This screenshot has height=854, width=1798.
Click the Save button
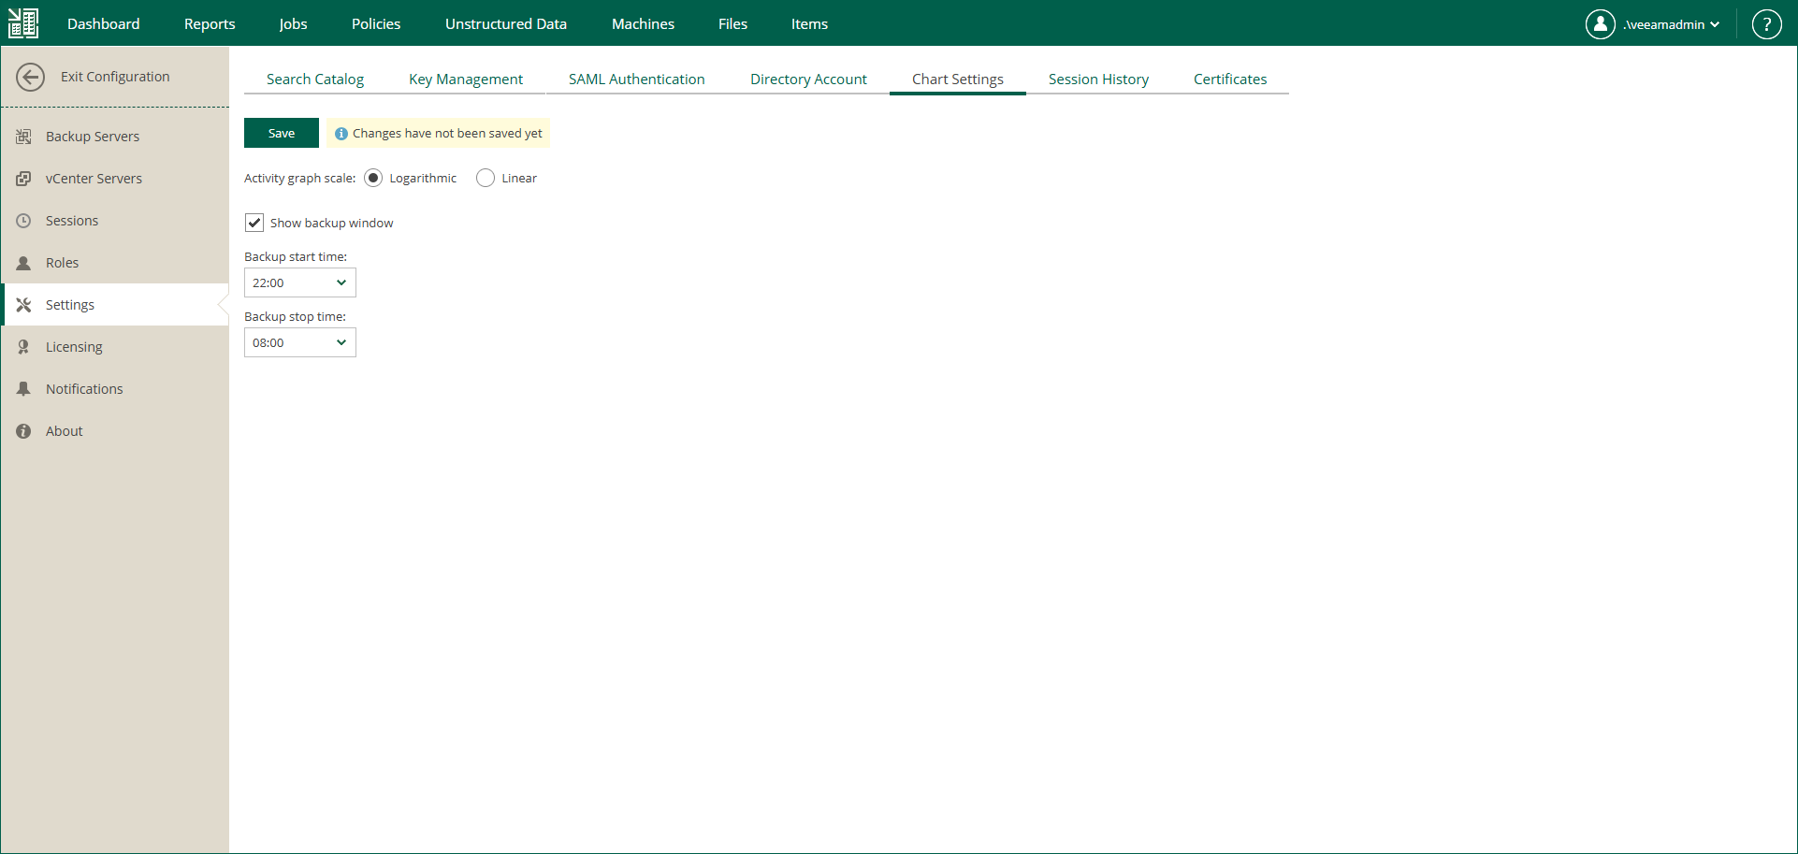click(281, 133)
